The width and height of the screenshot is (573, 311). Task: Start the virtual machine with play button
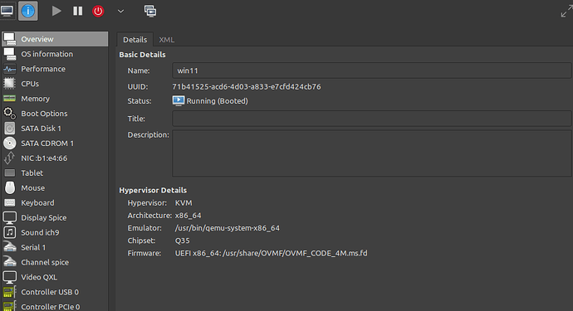[56, 11]
